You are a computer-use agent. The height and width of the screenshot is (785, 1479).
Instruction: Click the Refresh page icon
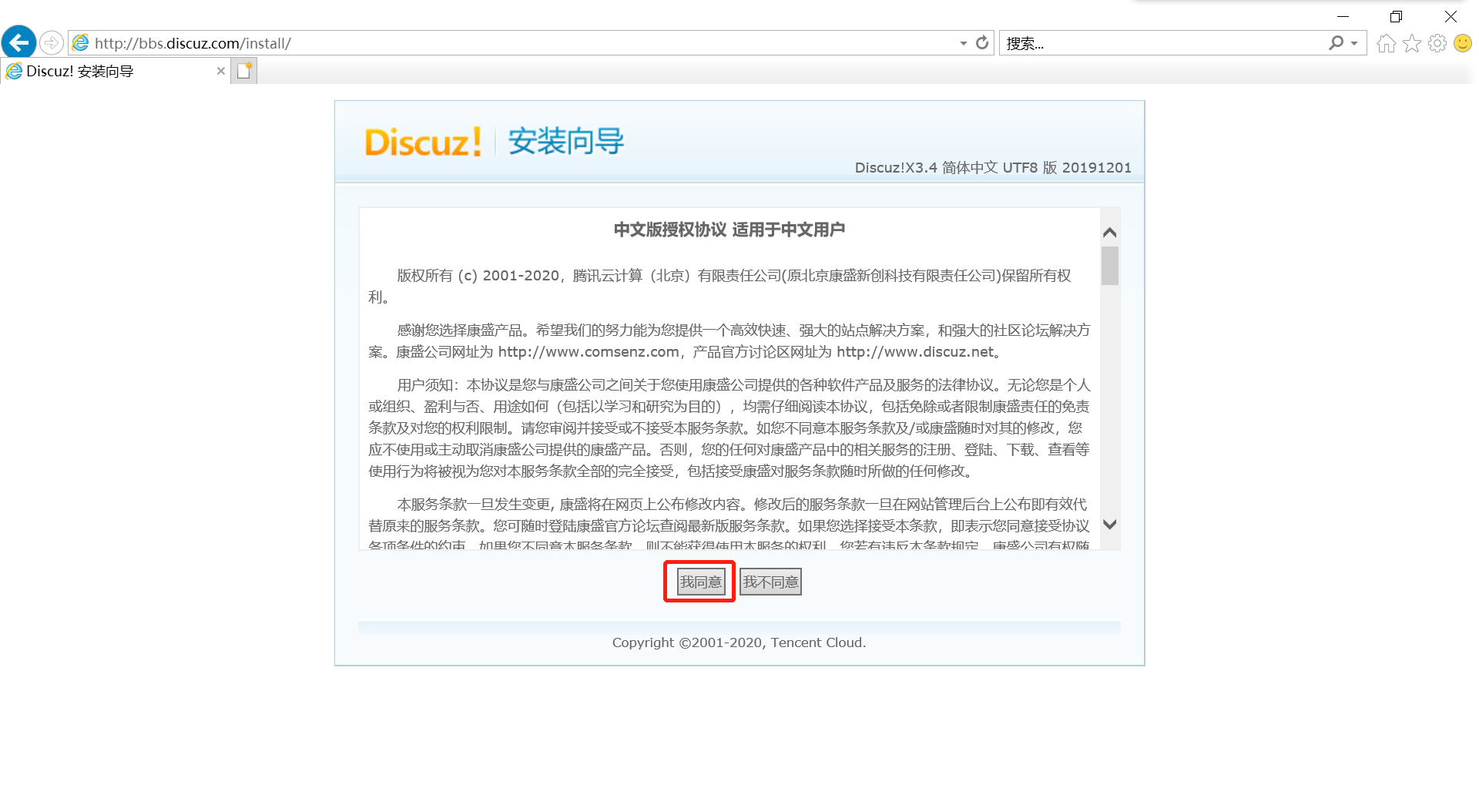point(982,43)
